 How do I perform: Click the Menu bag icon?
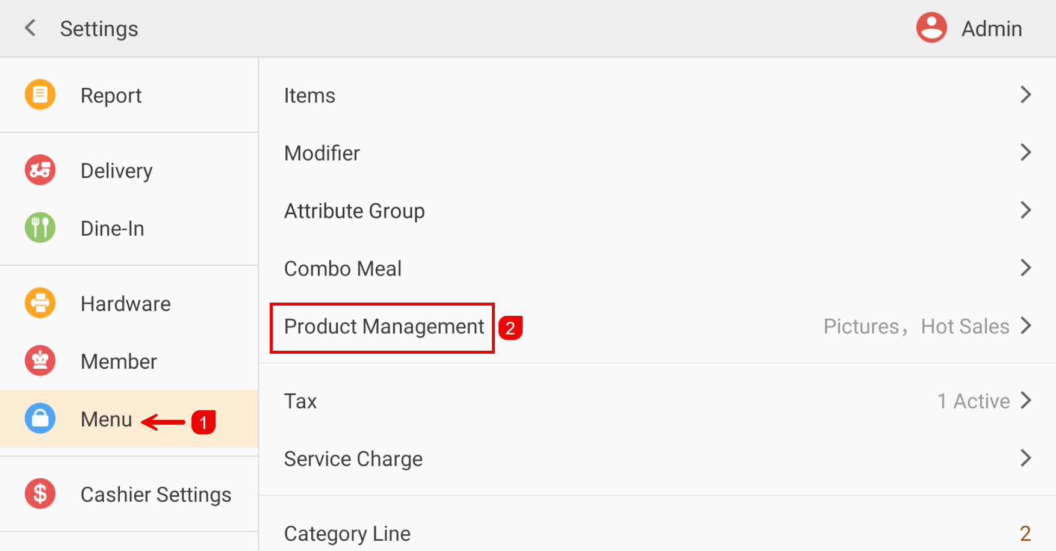pos(40,419)
